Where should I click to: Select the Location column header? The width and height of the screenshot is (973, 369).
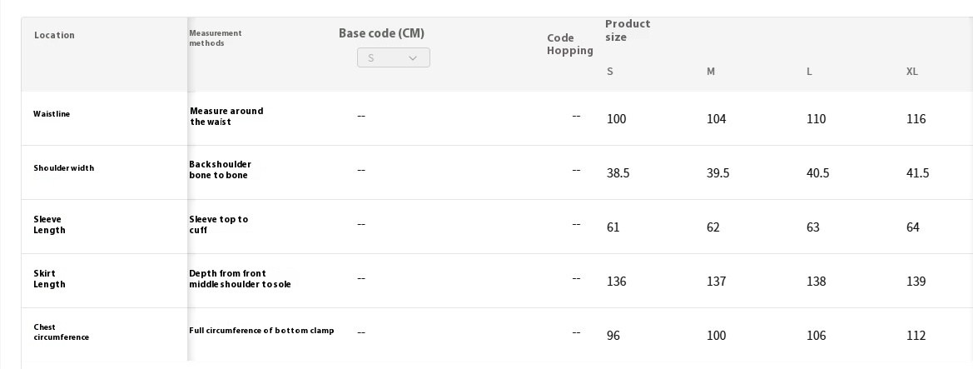(54, 36)
